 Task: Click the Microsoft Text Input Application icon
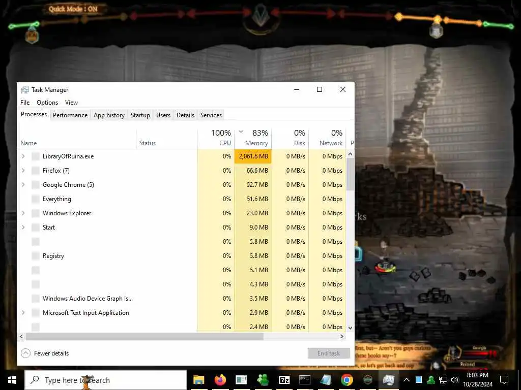[x=36, y=313]
